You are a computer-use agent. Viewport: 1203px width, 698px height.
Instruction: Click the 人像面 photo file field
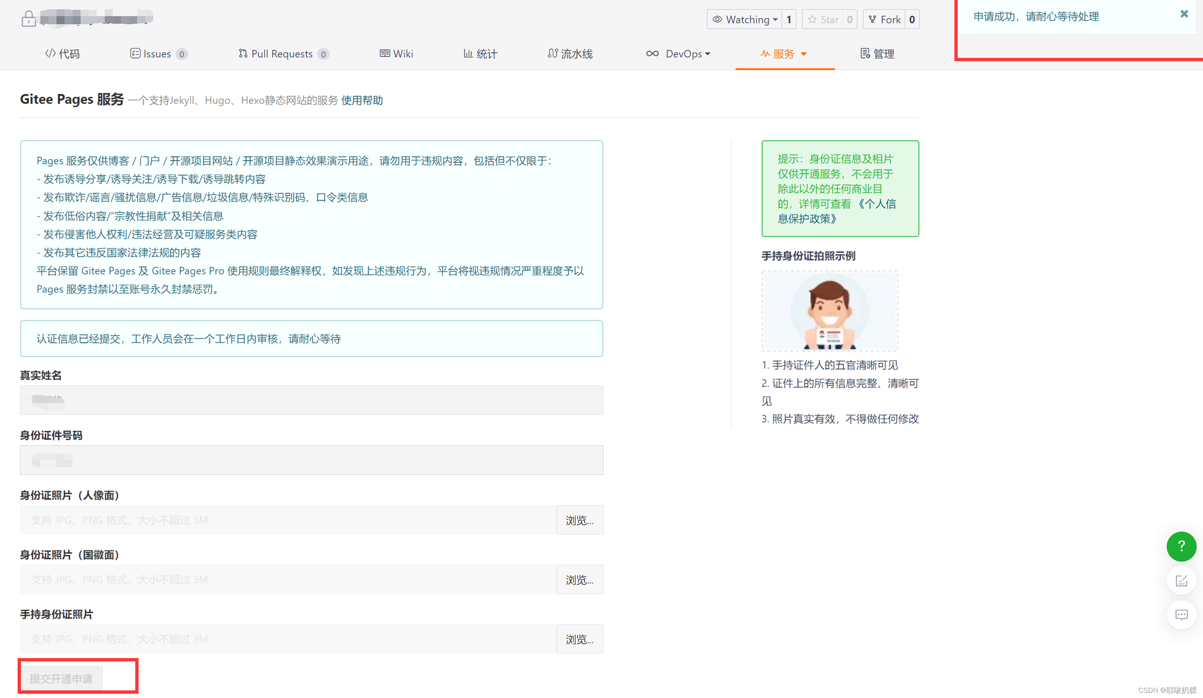click(288, 520)
